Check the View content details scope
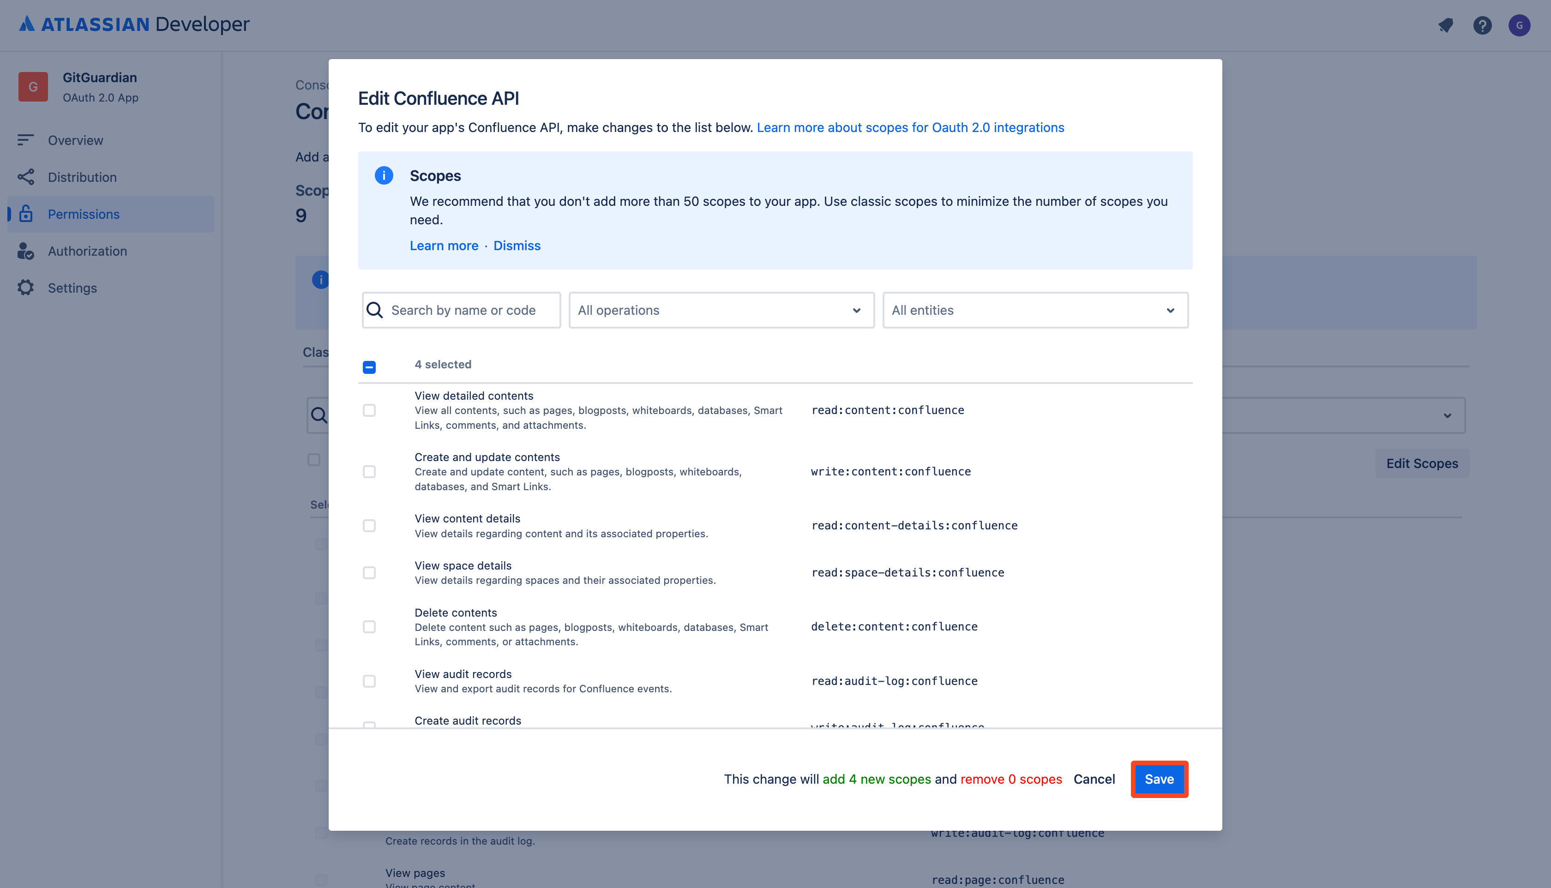Viewport: 1551px width, 888px height. coord(369,525)
